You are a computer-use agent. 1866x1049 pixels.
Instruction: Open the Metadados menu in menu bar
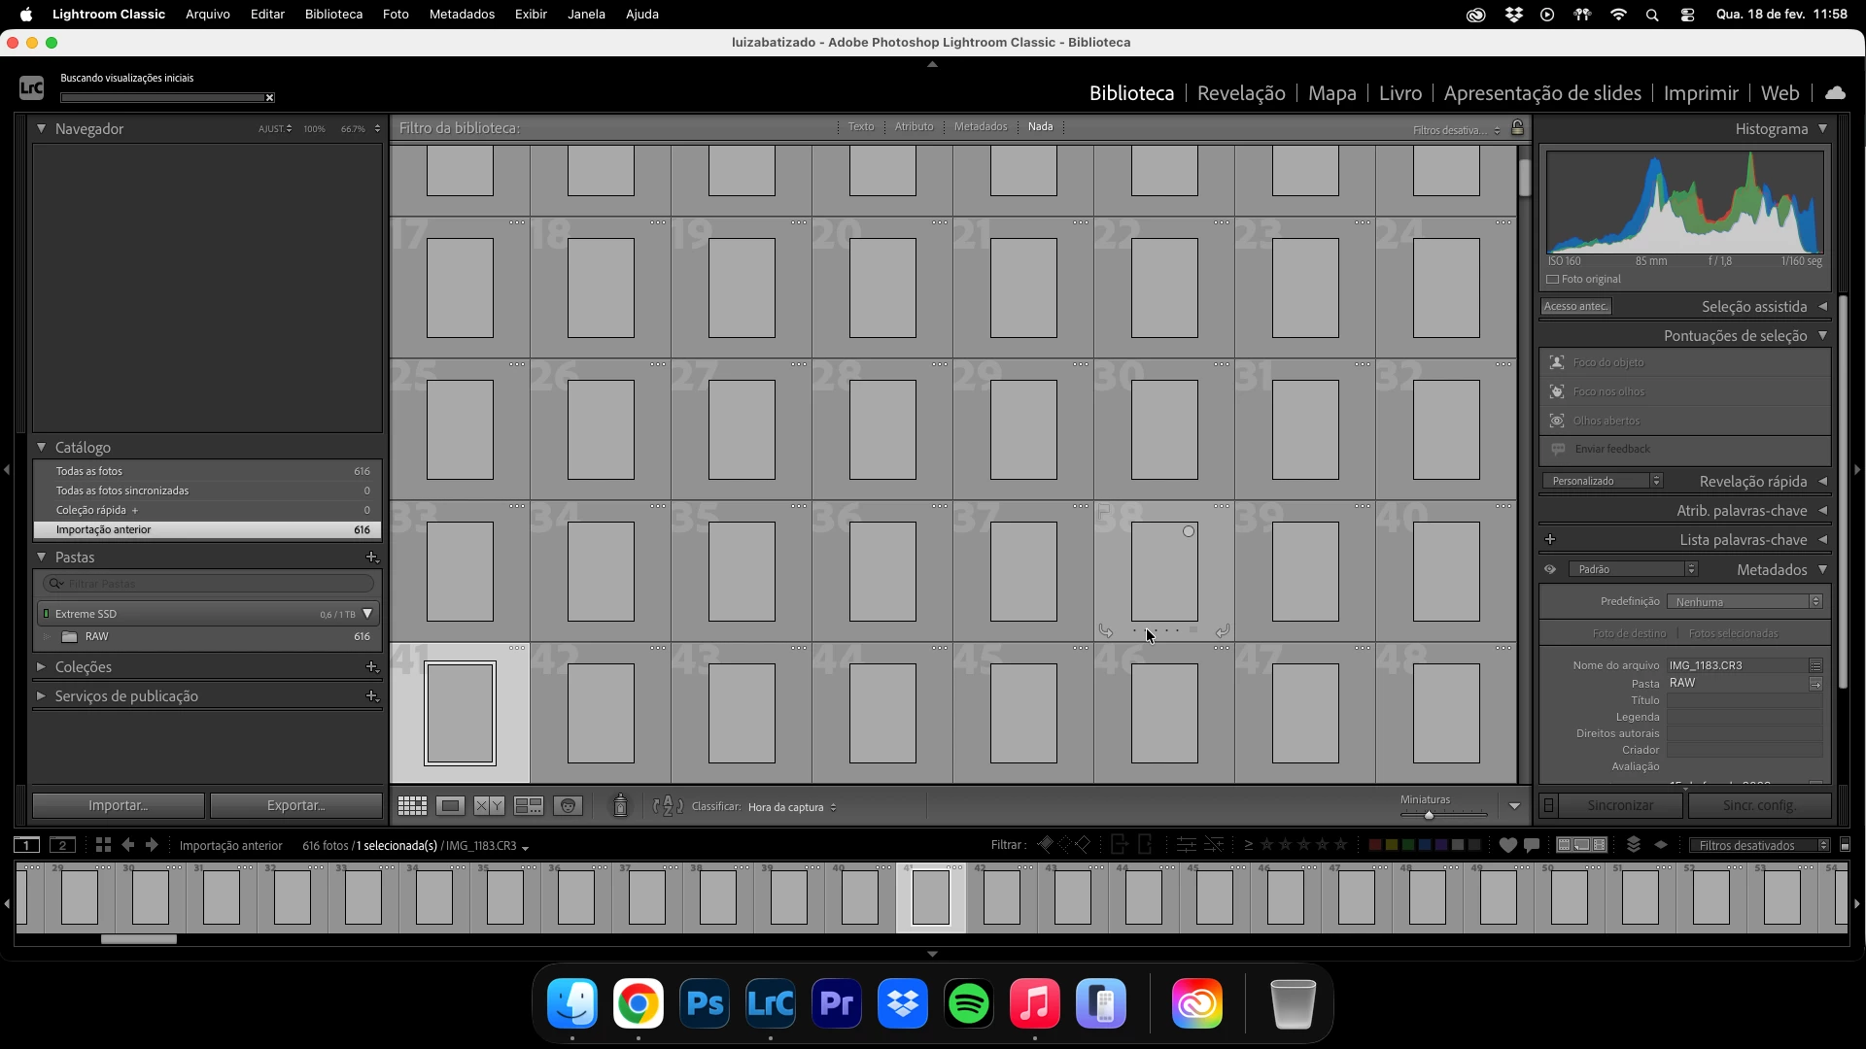tap(462, 15)
